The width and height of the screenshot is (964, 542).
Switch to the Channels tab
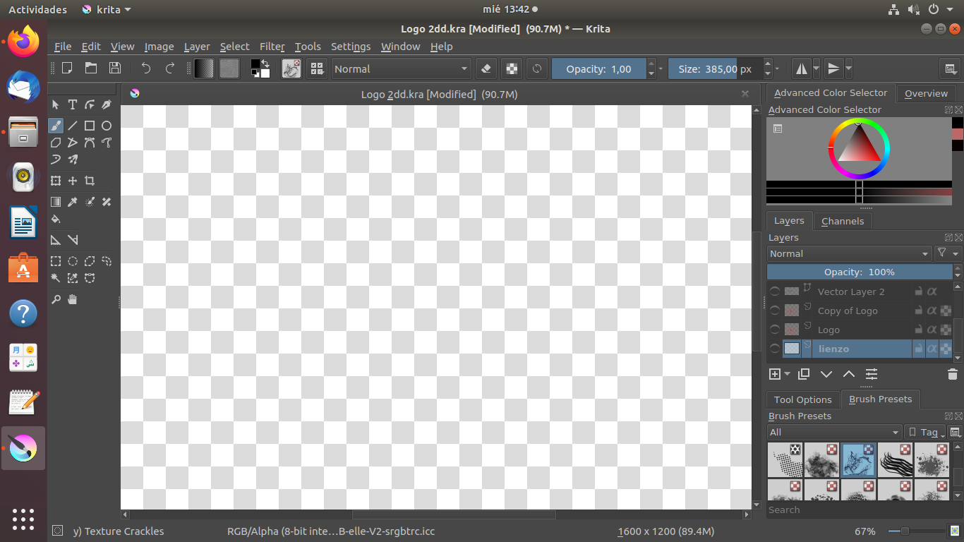842,221
